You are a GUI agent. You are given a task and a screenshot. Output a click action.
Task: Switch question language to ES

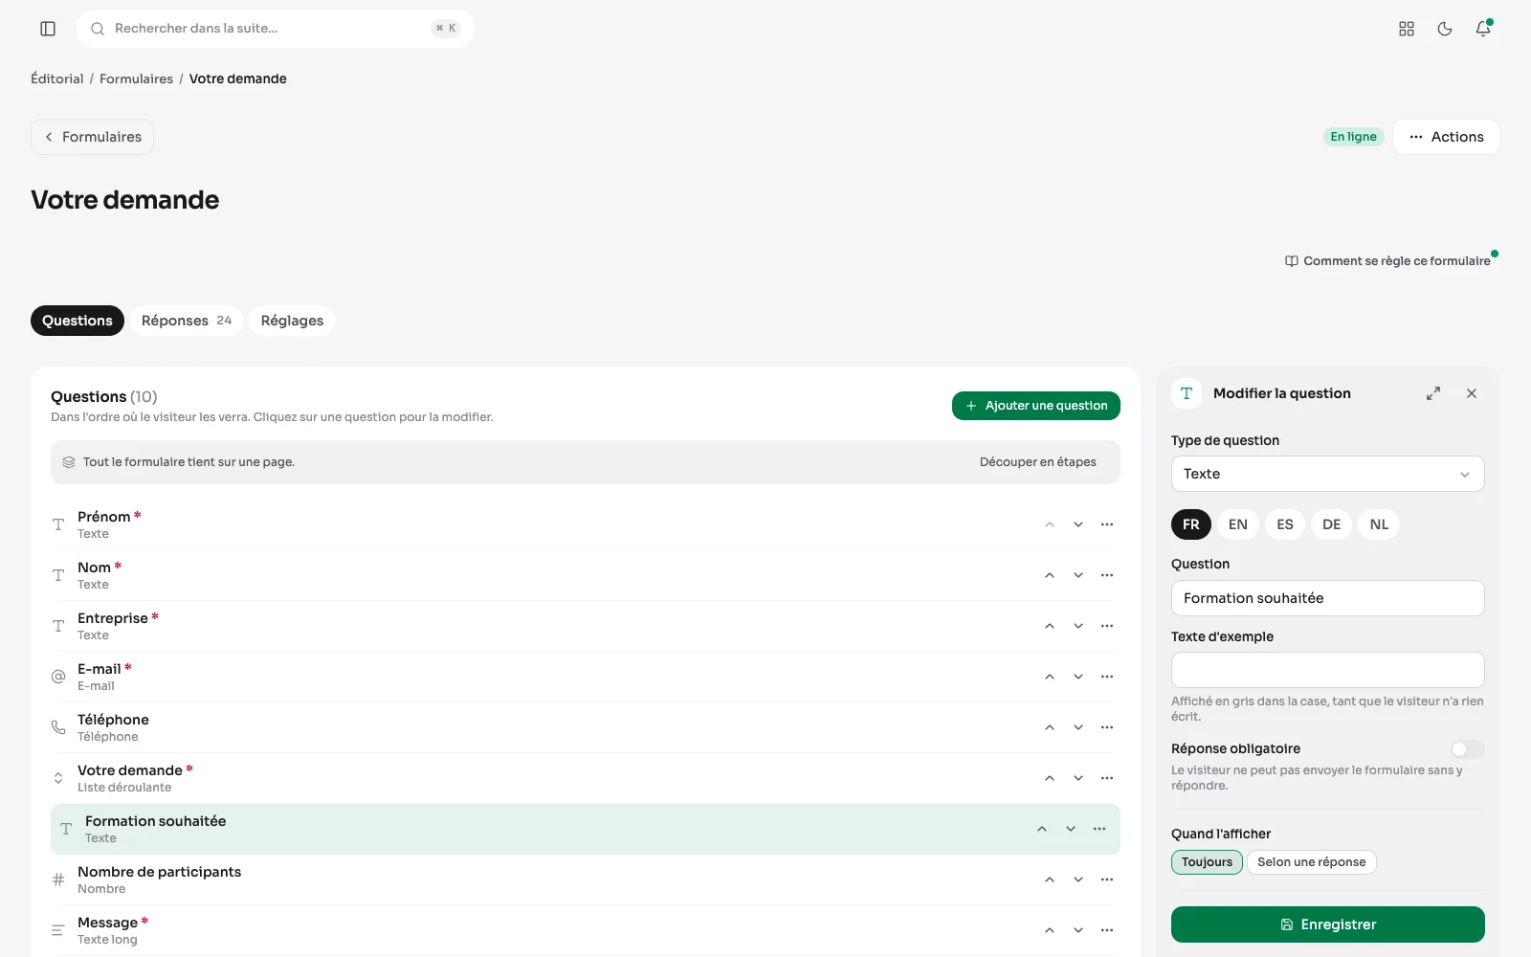1285,524
